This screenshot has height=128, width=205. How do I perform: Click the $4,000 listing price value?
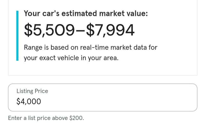(x=29, y=102)
